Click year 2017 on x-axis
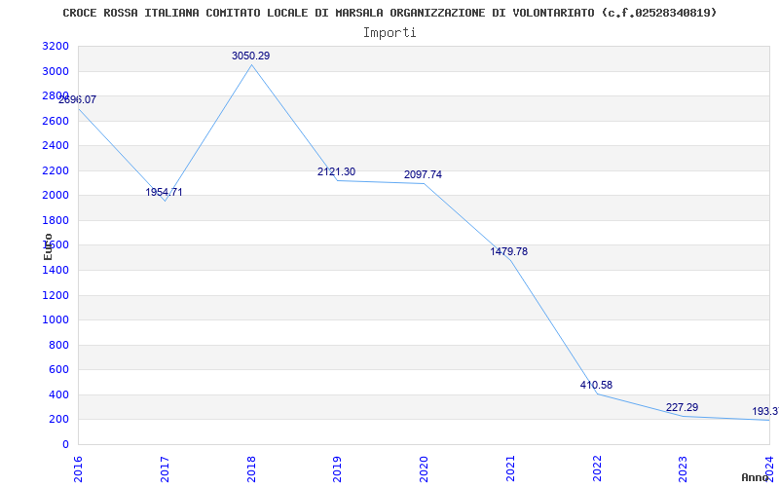This screenshot has height=487, width=779. 165,469
